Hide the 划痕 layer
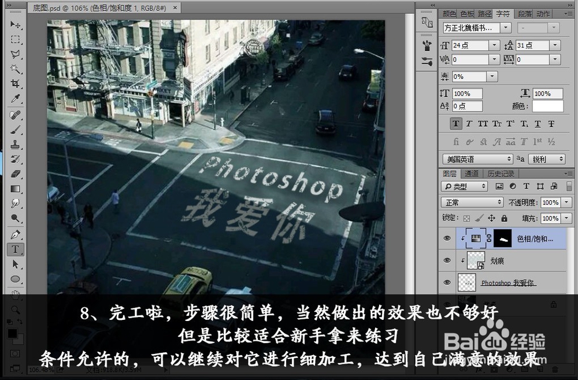Viewport: 578px width, 380px height. point(447,260)
